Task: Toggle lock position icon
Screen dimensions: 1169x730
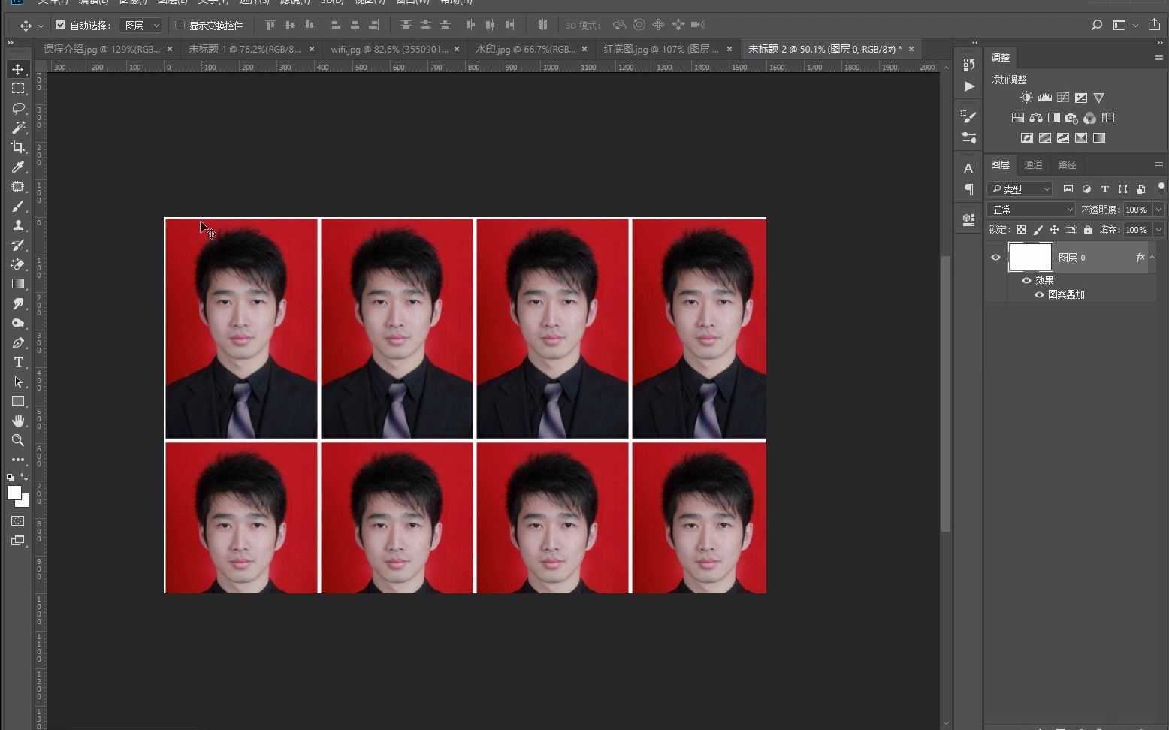Action: (x=1054, y=230)
